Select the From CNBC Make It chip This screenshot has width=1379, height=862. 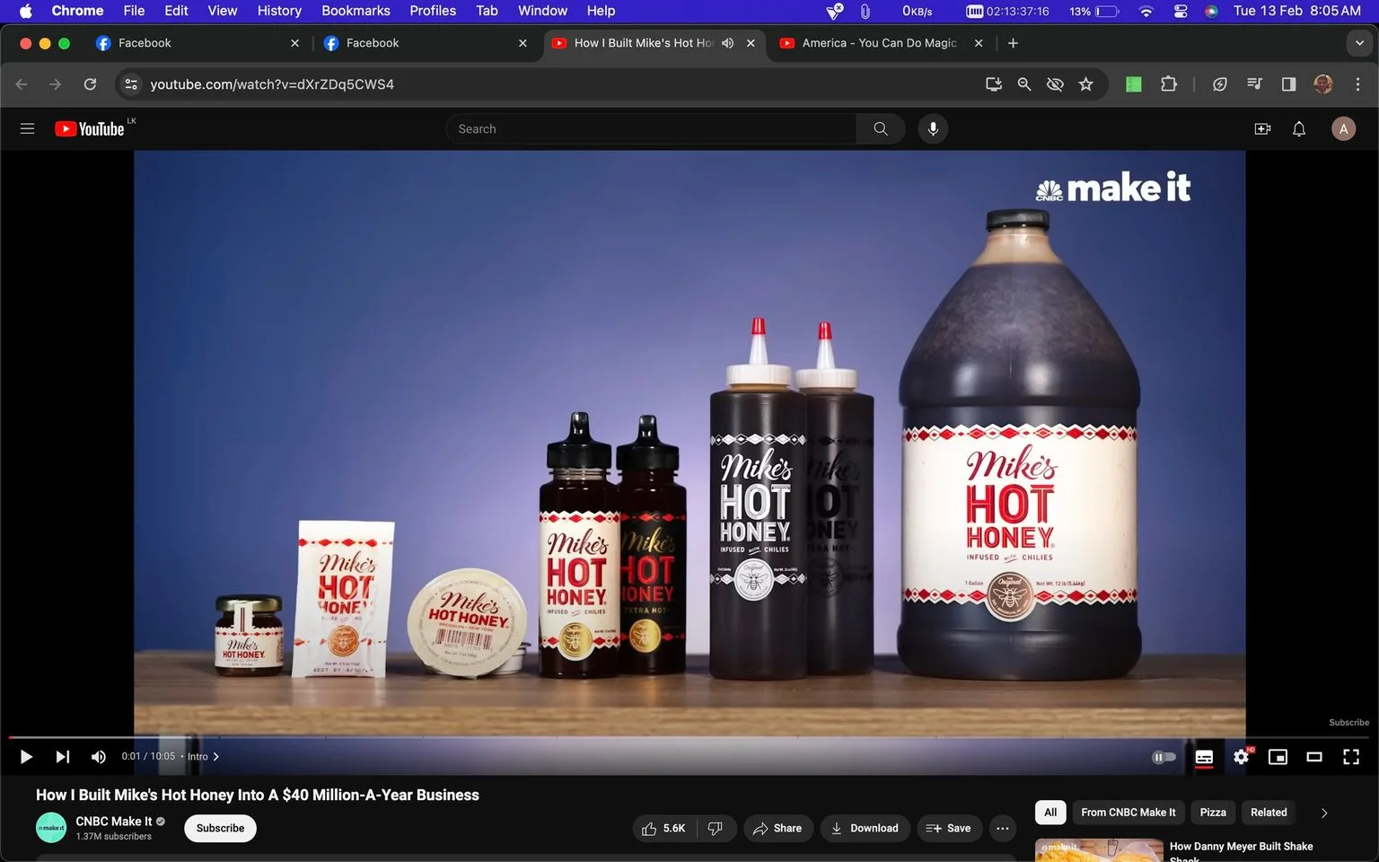[x=1128, y=813]
